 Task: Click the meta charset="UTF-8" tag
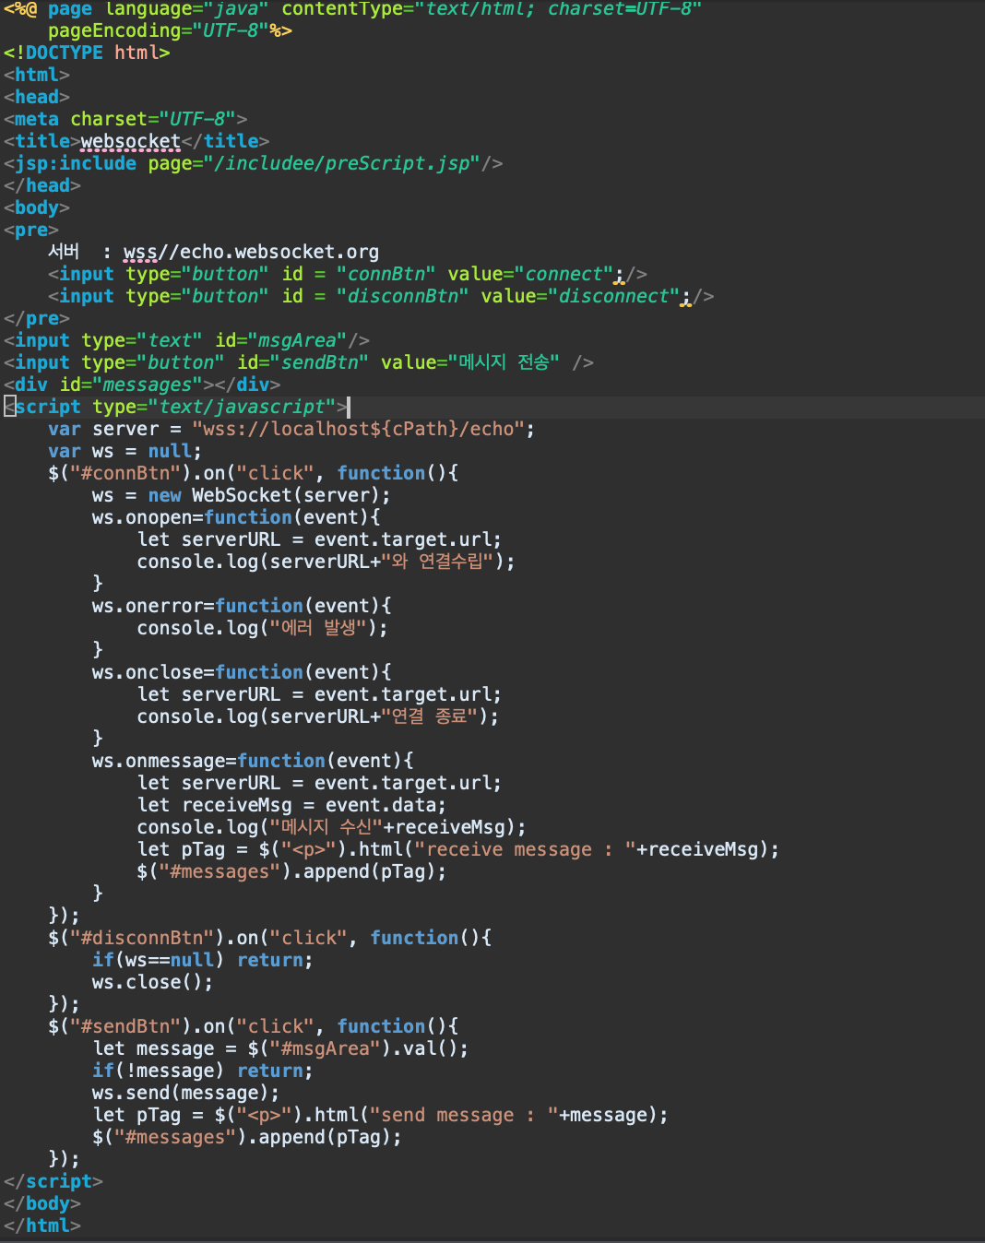point(125,119)
